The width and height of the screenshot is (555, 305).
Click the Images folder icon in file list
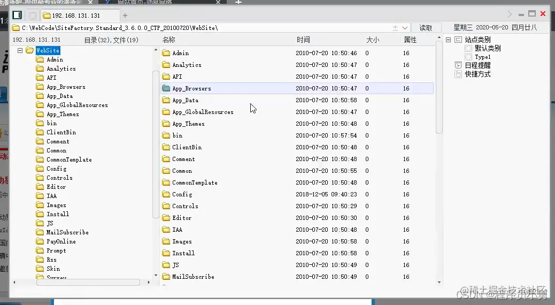(166, 241)
